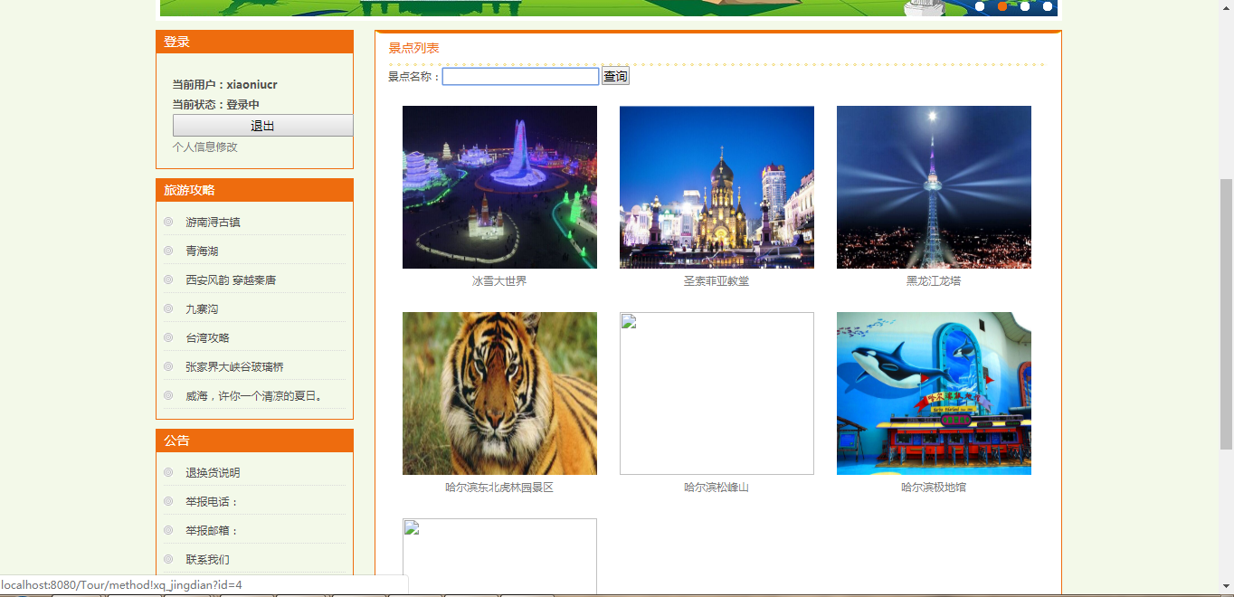Screen dimensions: 1234x597
Task: Open the 青海湖 travel guide
Action: [202, 251]
